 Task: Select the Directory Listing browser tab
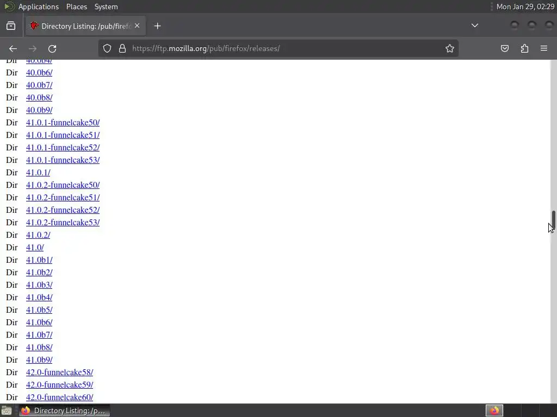tap(85, 26)
